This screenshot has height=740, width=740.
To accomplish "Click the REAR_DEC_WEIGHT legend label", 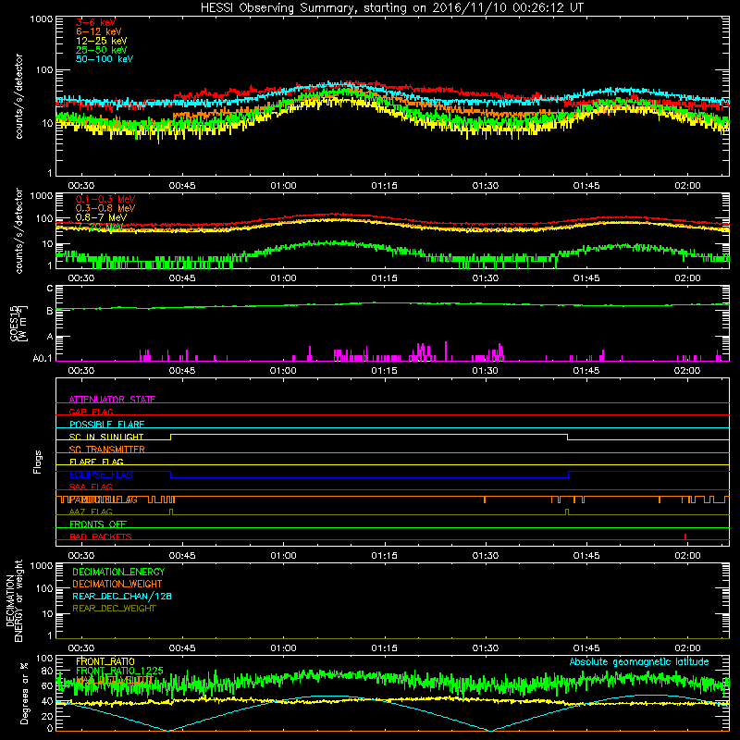I will pyautogui.click(x=114, y=609).
